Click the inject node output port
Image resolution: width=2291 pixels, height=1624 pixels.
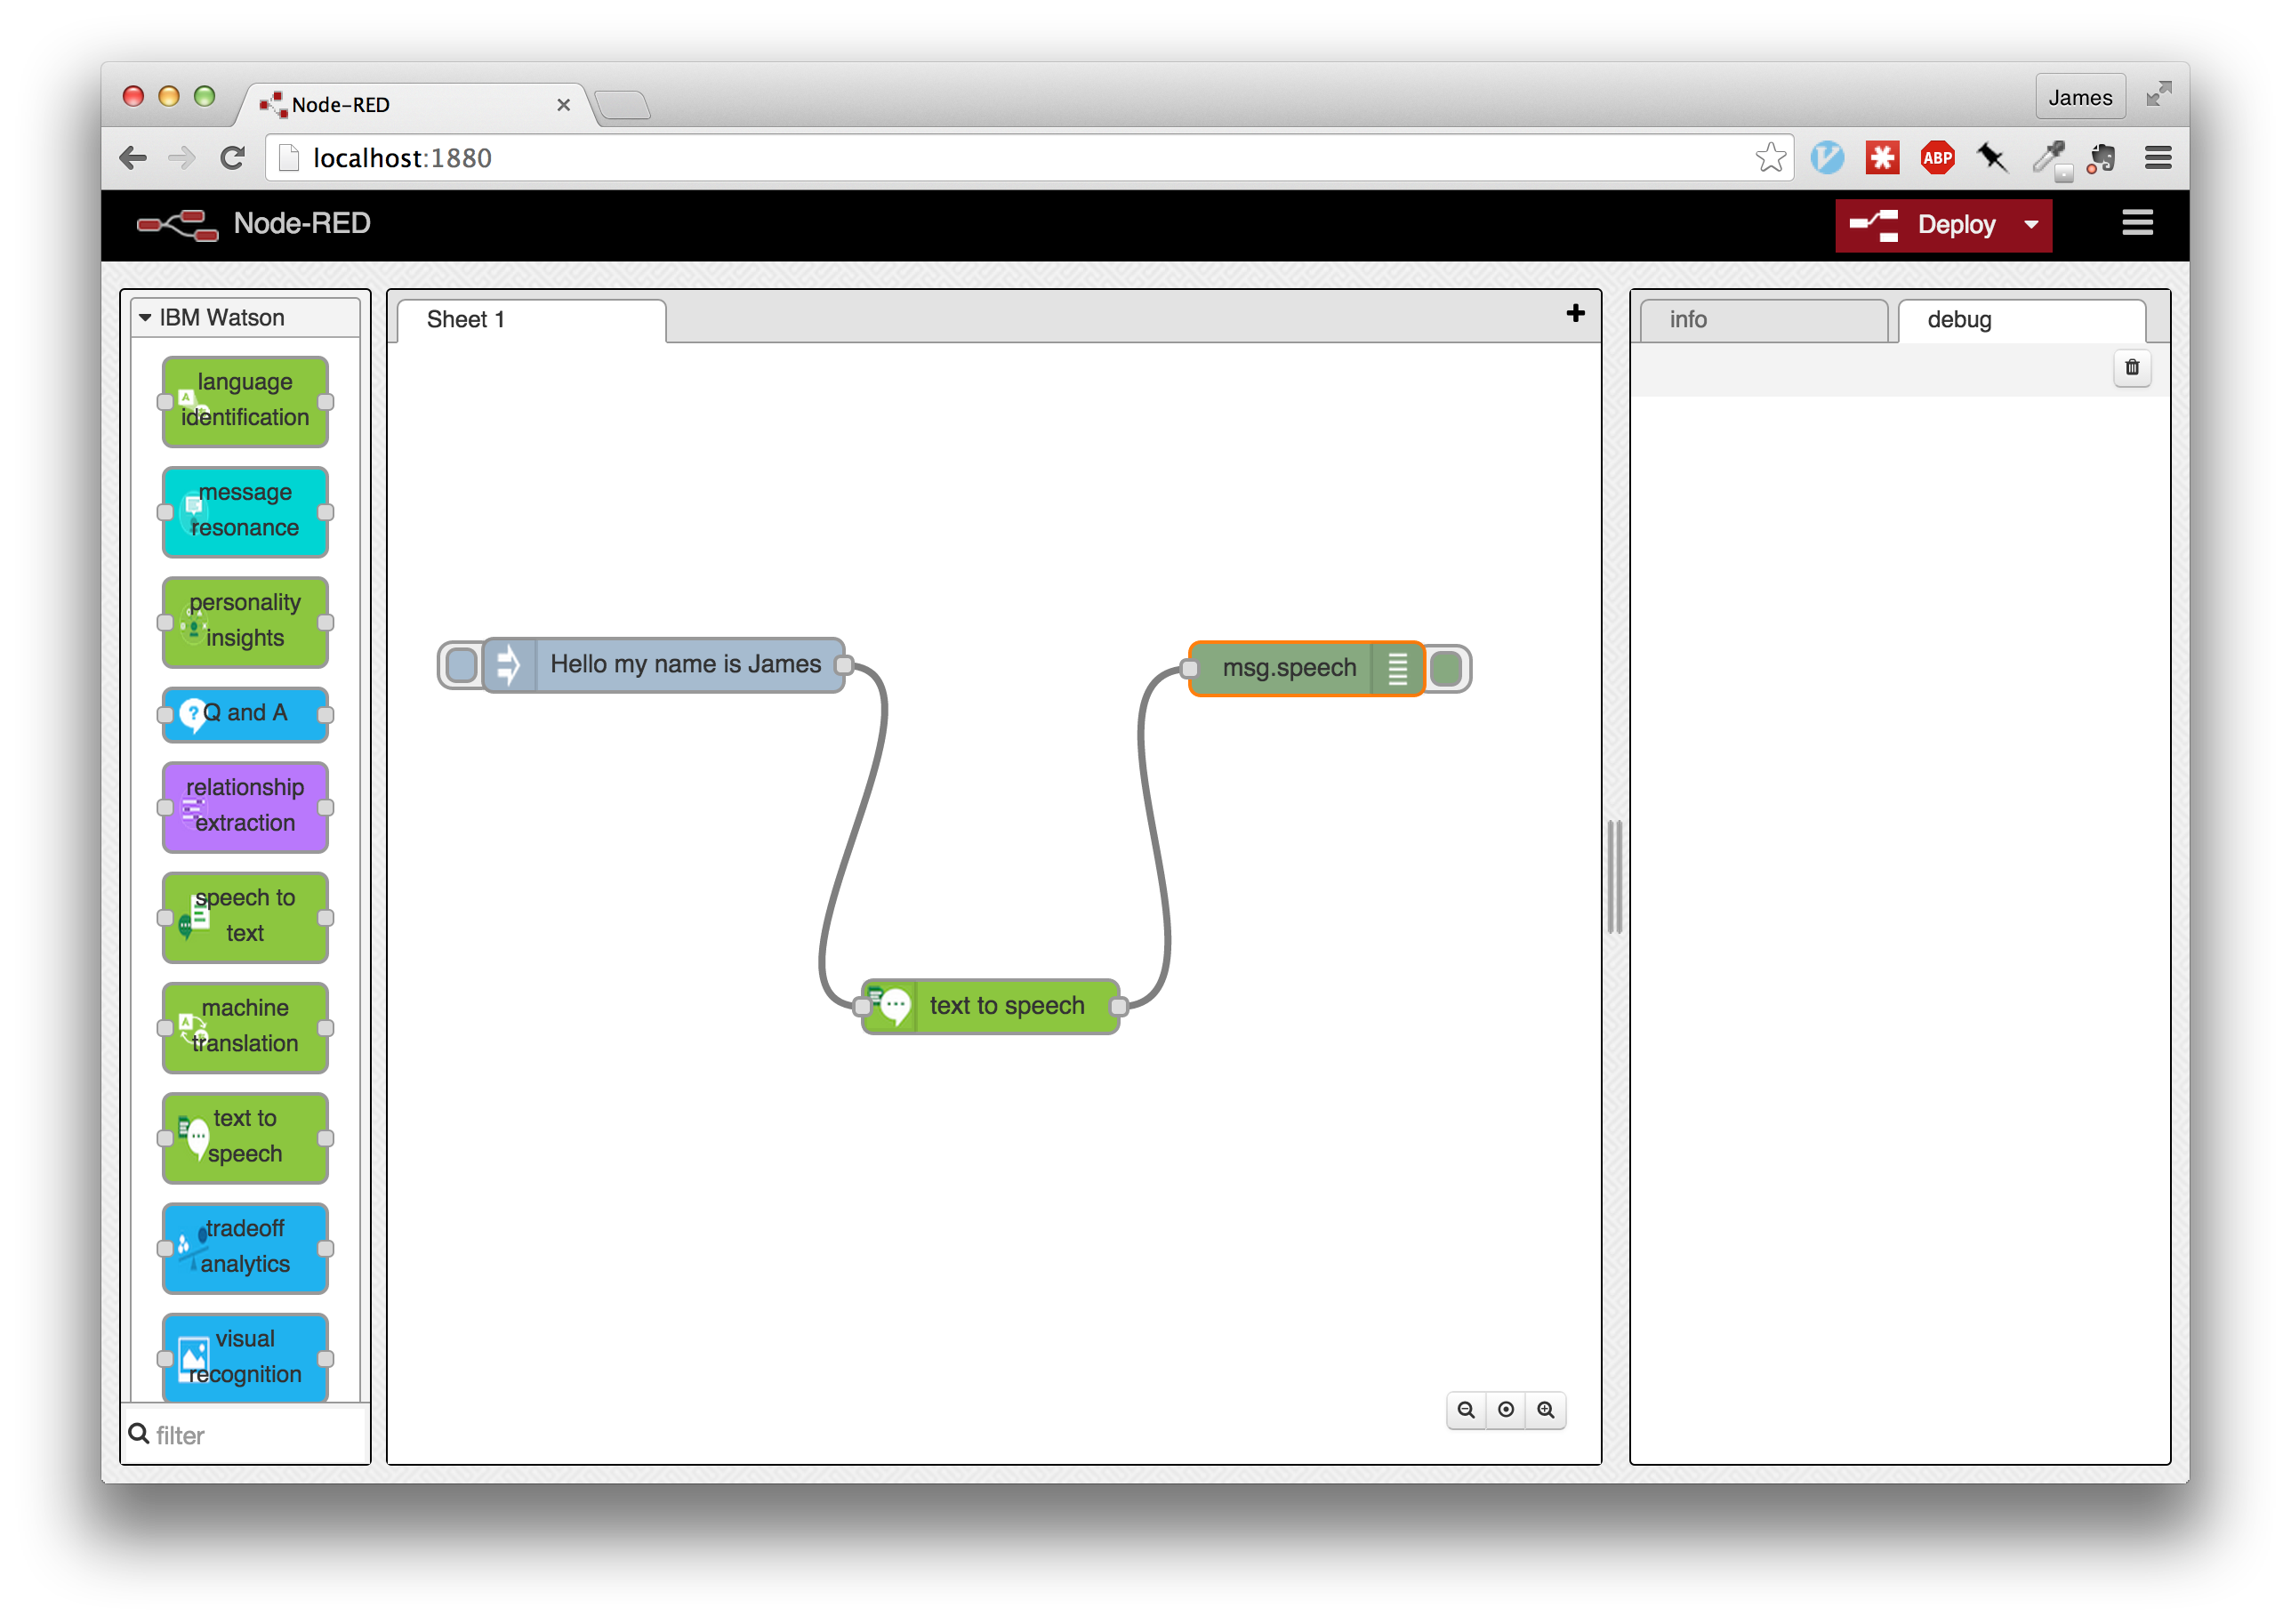pos(844,665)
